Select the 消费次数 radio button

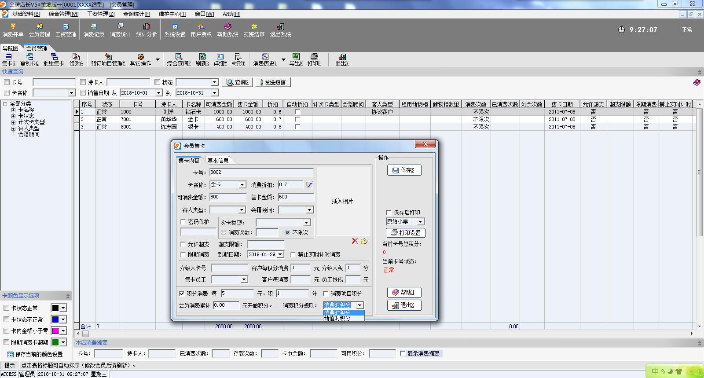click(x=224, y=232)
